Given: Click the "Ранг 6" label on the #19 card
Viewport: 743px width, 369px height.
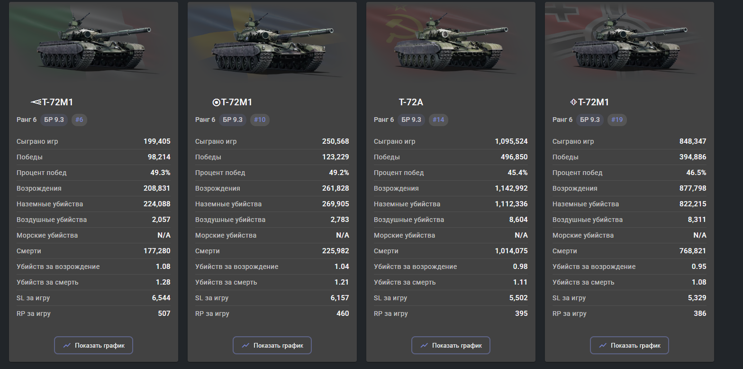Looking at the screenshot, I should (562, 120).
